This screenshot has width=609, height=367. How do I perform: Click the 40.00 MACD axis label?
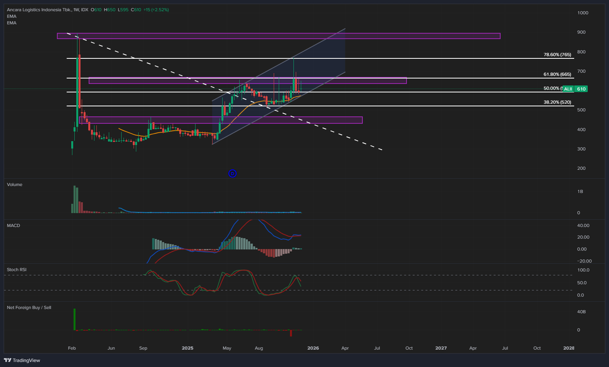click(x=583, y=225)
